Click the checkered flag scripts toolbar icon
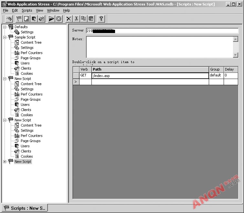This screenshot has height=213, width=244. [19, 19]
